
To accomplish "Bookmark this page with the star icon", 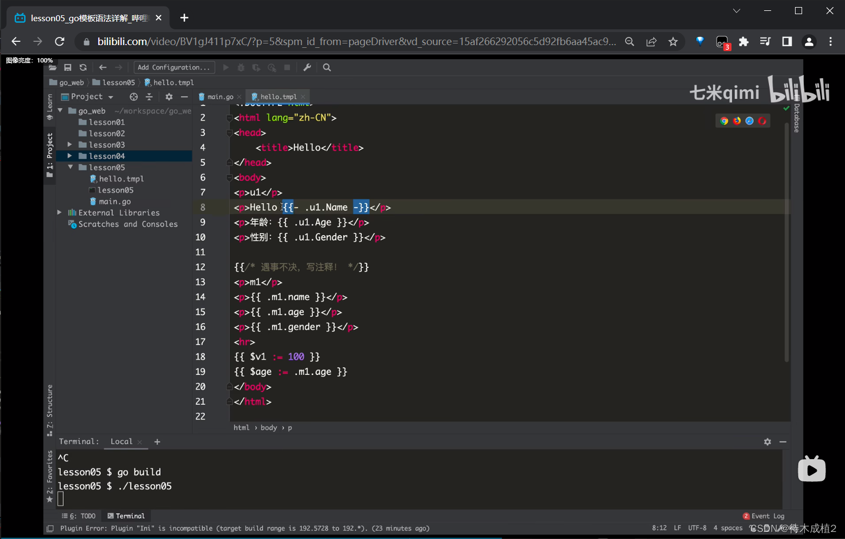I will pos(673,42).
